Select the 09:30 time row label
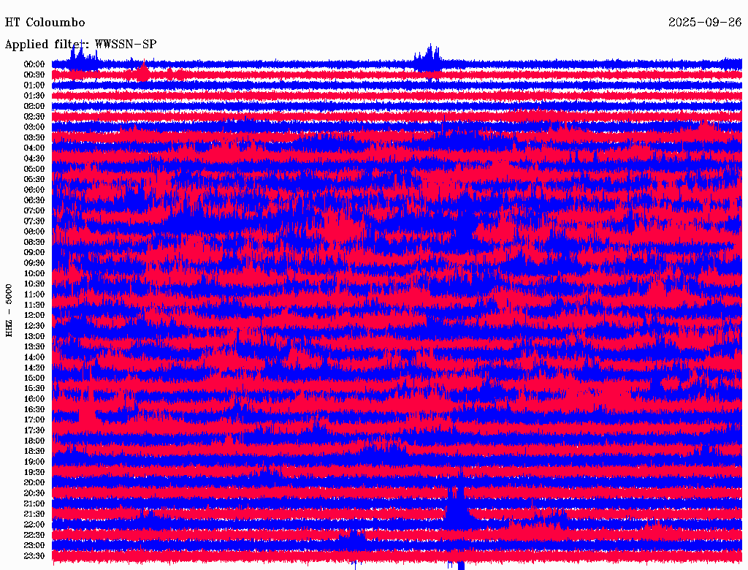The height and width of the screenshot is (570, 748). coord(34,263)
